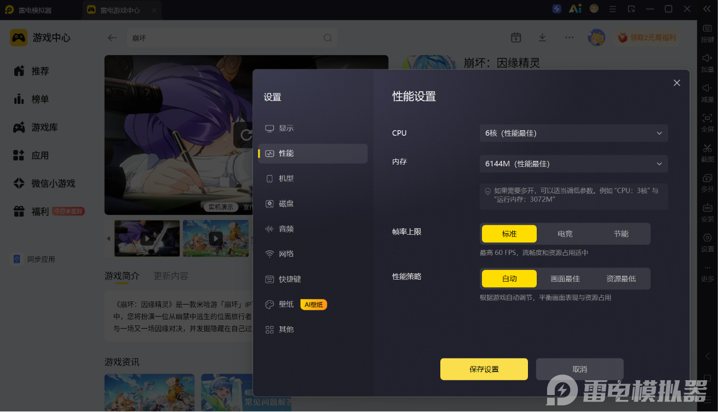
Task: Click previous arrow beside video thumbnails
Action: [x=108, y=239]
